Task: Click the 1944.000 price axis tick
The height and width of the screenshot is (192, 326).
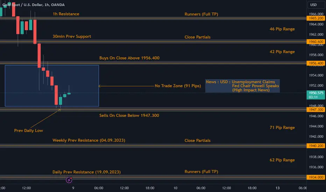Action: tap(316, 126)
